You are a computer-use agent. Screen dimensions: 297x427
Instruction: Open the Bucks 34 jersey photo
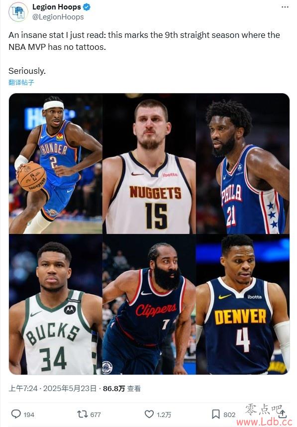point(56,304)
